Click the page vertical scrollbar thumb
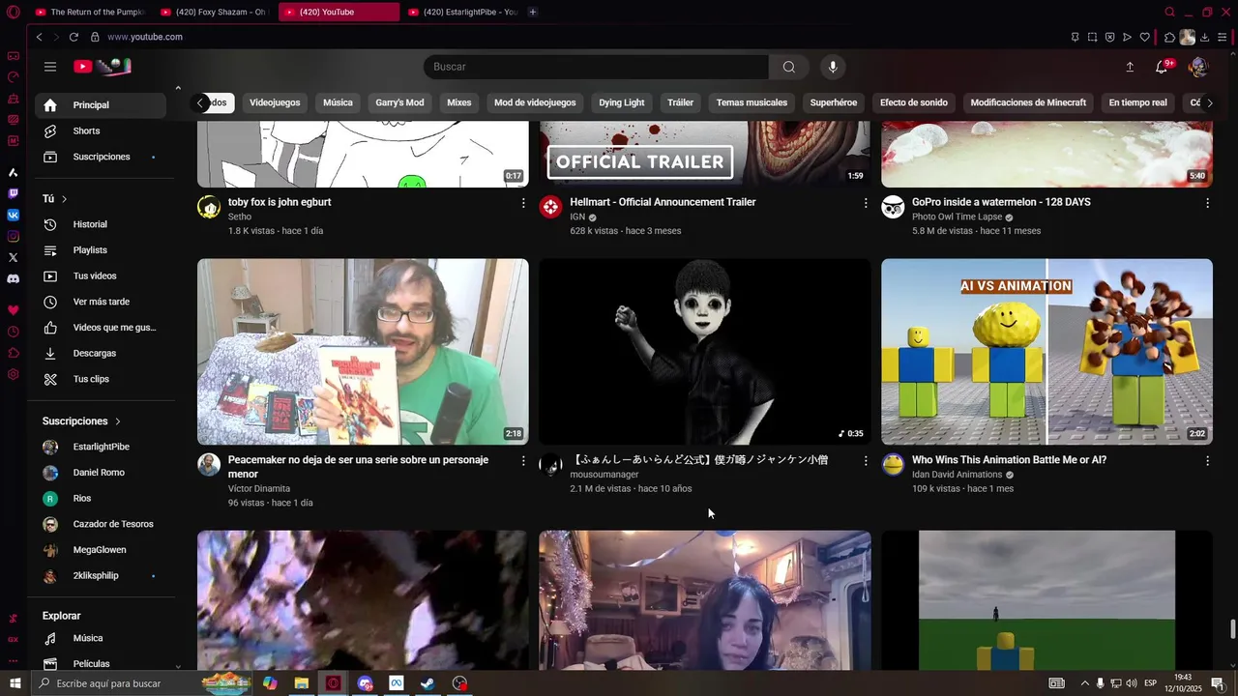 [1233, 630]
